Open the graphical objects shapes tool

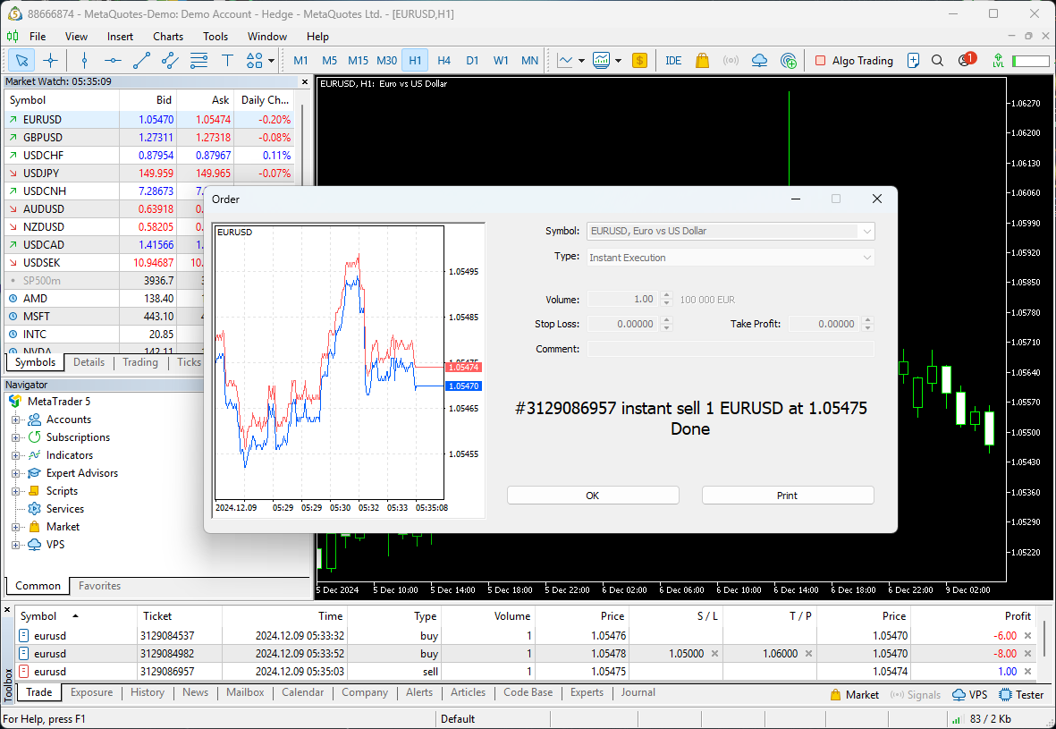(255, 61)
